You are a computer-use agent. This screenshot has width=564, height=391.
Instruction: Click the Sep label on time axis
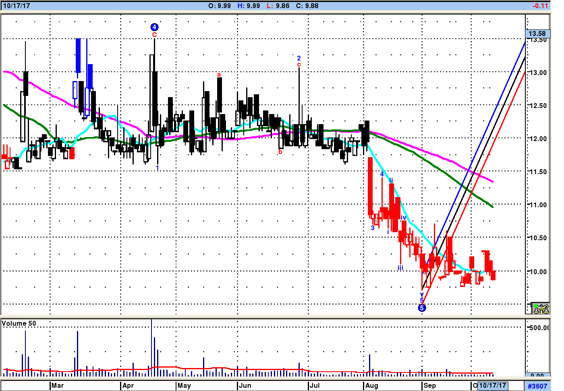point(429,385)
